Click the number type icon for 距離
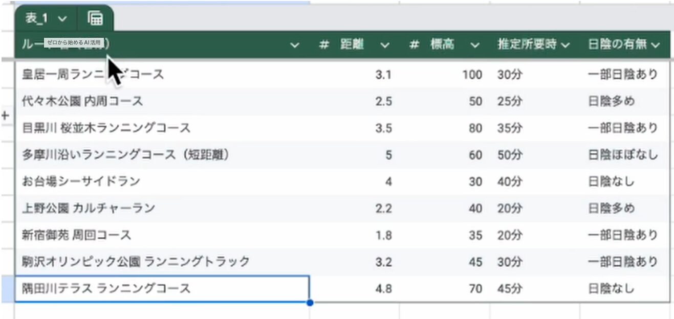 tap(323, 45)
